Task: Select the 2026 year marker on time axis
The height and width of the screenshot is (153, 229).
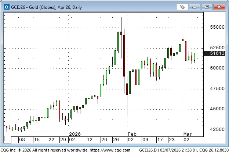Action: pyautogui.click(x=75, y=135)
